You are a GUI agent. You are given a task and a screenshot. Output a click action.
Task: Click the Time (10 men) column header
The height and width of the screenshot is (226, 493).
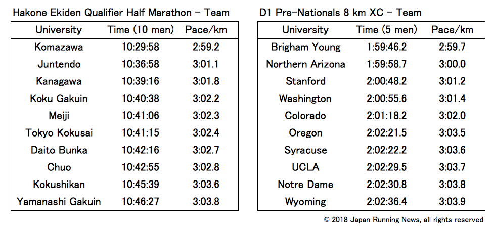(141, 30)
